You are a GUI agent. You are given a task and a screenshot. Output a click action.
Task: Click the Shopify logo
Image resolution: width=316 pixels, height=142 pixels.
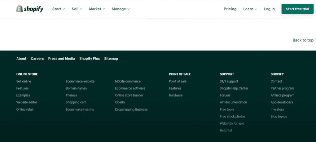(30, 9)
